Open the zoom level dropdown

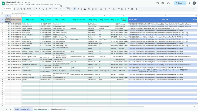(30, 9)
